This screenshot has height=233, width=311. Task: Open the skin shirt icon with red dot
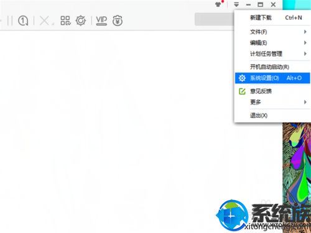point(218,4)
